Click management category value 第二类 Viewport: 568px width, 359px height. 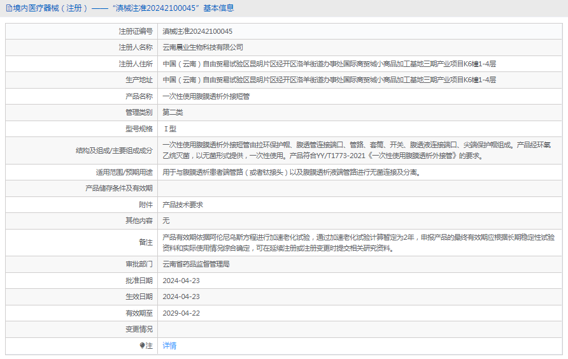[x=173, y=112]
